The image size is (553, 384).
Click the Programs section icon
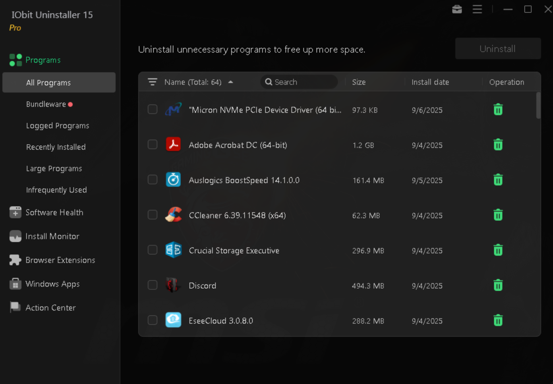pyautogui.click(x=15, y=60)
